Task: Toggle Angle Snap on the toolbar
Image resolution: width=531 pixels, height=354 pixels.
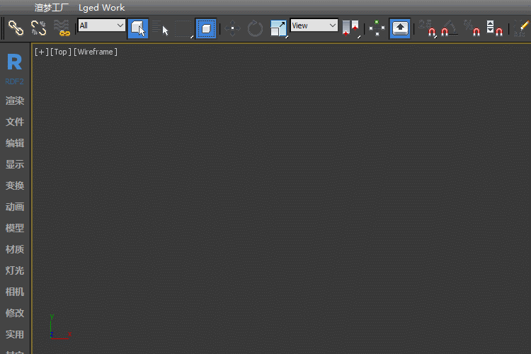Action: click(449, 28)
